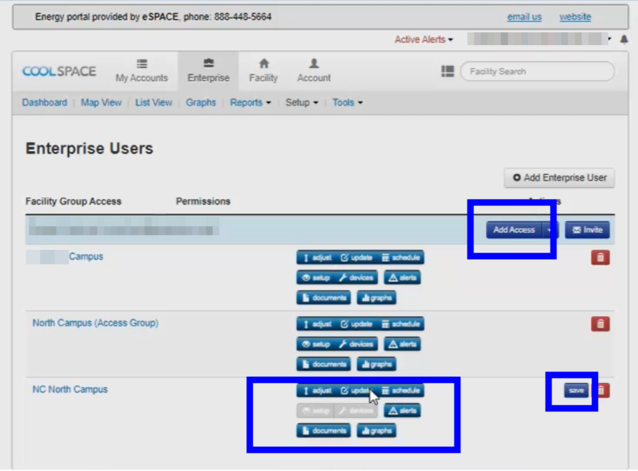Click the facility list icon beside search

[x=448, y=71]
